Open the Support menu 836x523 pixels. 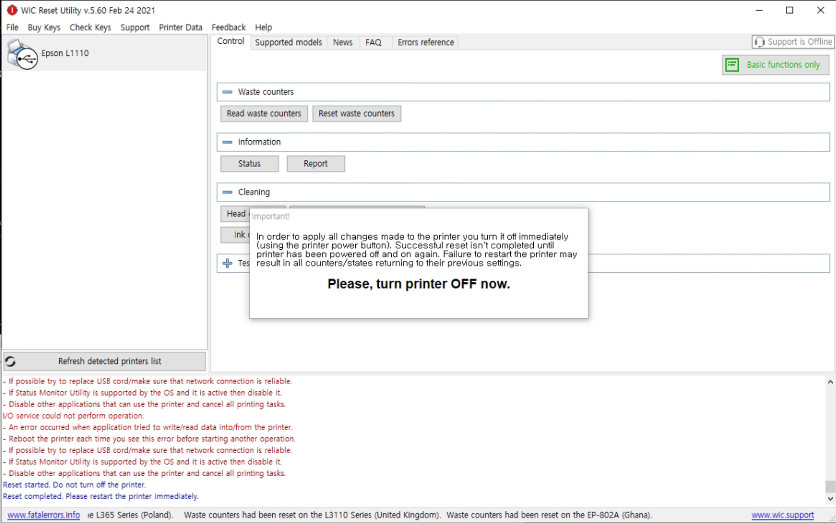[x=135, y=27]
